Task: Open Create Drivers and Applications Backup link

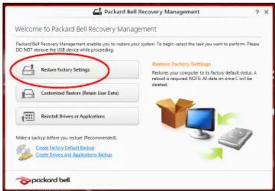Action: pyautogui.click(x=74, y=155)
